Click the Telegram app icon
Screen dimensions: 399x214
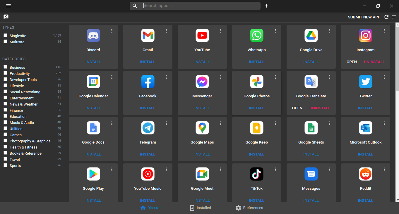(x=148, y=128)
